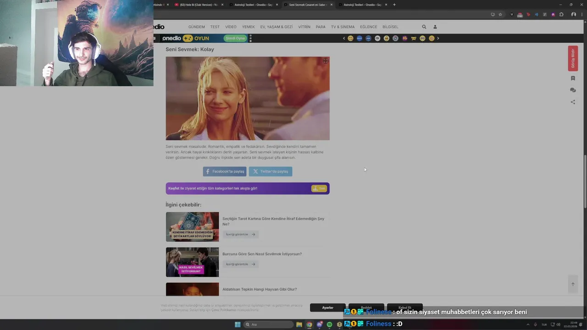Open Spotify from the taskbar
Image resolution: width=587 pixels, height=330 pixels.
click(329, 324)
